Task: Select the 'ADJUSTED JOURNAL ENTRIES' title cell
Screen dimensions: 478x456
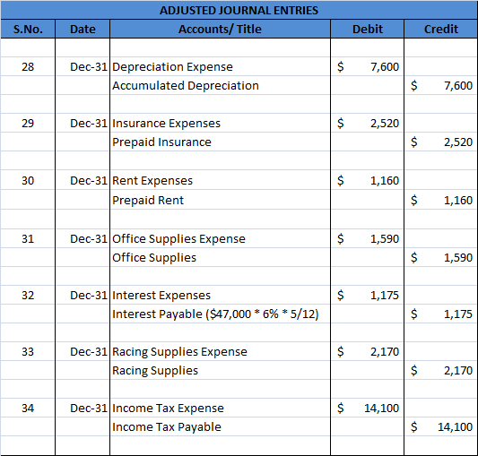Action: click(x=239, y=10)
